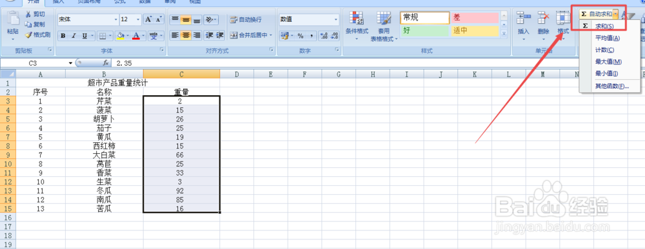Expand the font color dropdown arrow
645x249 pixels.
[144, 36]
